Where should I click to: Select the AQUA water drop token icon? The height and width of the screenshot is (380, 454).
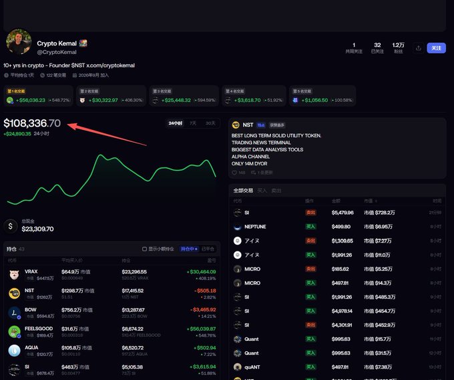14,351
